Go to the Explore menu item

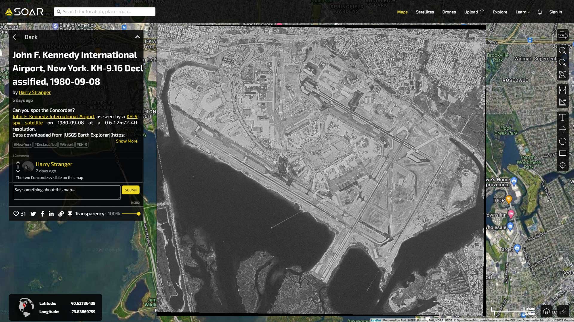click(500, 12)
